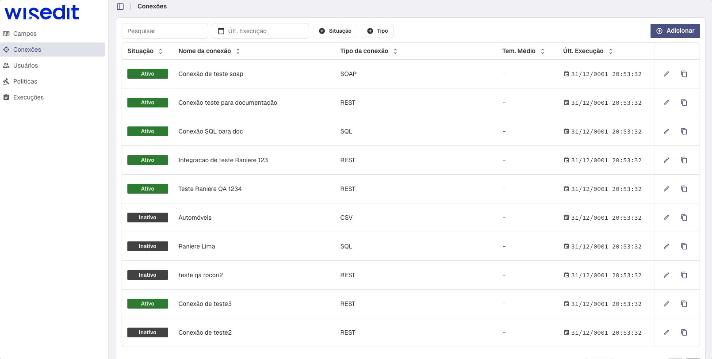Click the Pesquisar search field
This screenshot has width=712, height=359.
pos(165,31)
